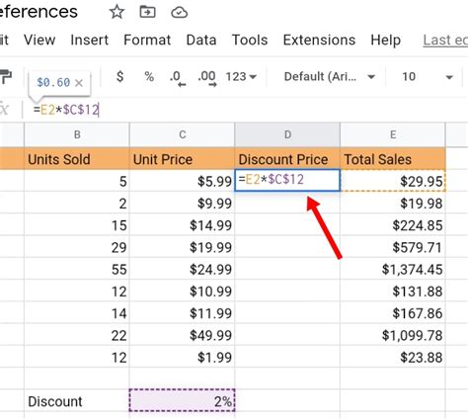Screen dimensions: 468x419
Task: Select column E header
Action: [393, 134]
